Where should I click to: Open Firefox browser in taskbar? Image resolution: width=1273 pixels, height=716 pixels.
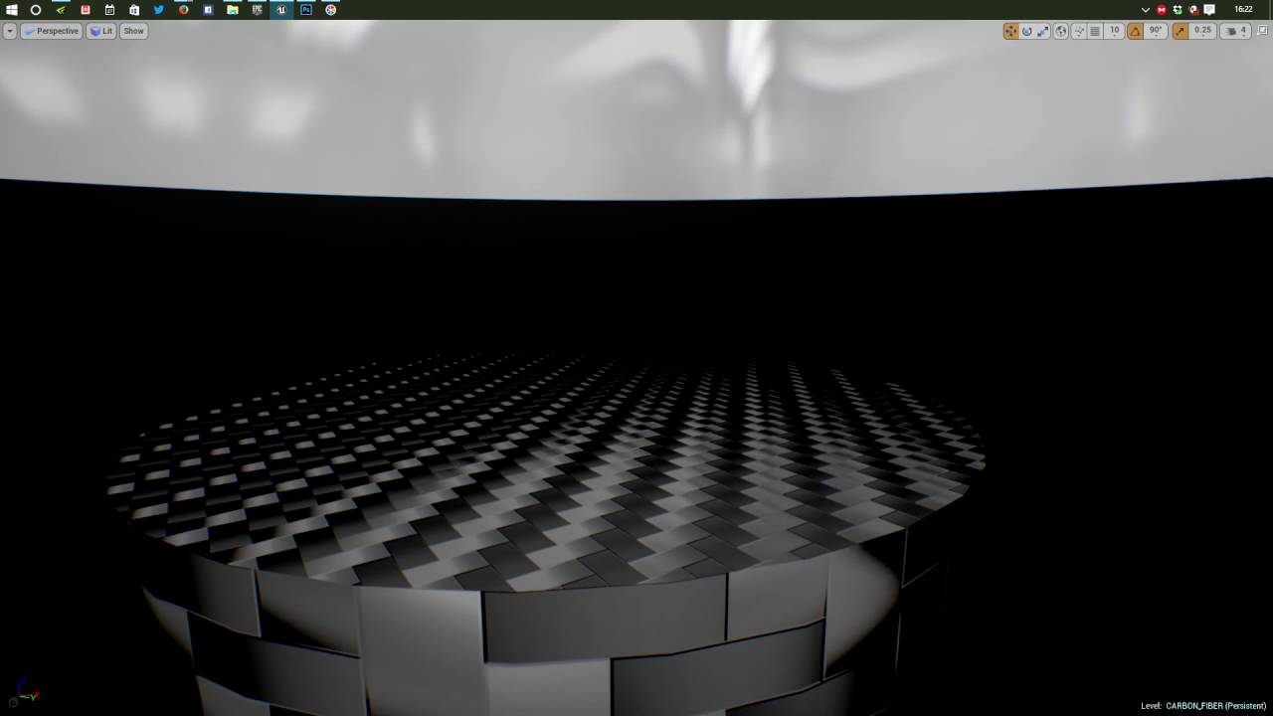pyautogui.click(x=184, y=10)
